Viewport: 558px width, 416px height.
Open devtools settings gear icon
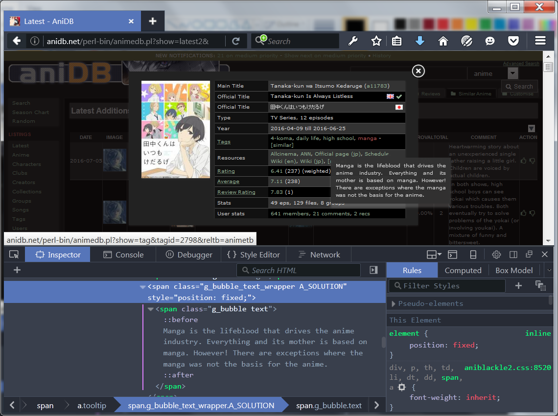[496, 254]
